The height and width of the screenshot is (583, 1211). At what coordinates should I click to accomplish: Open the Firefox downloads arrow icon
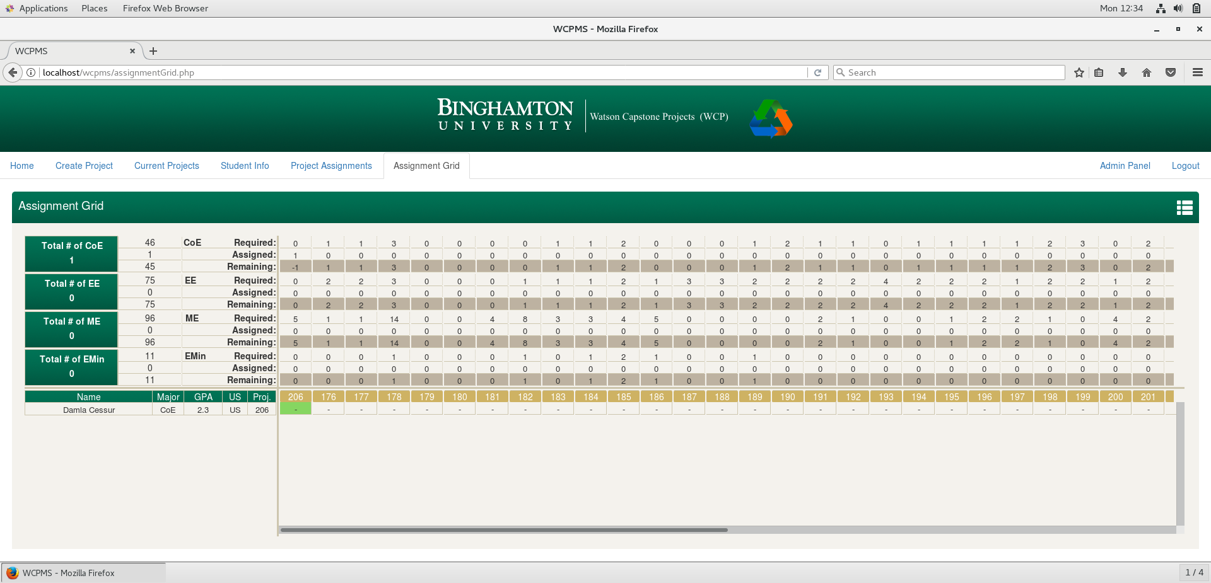click(1123, 72)
